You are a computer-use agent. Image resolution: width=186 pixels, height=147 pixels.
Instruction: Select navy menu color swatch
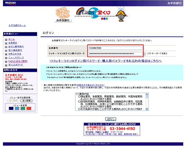tap(11, 108)
